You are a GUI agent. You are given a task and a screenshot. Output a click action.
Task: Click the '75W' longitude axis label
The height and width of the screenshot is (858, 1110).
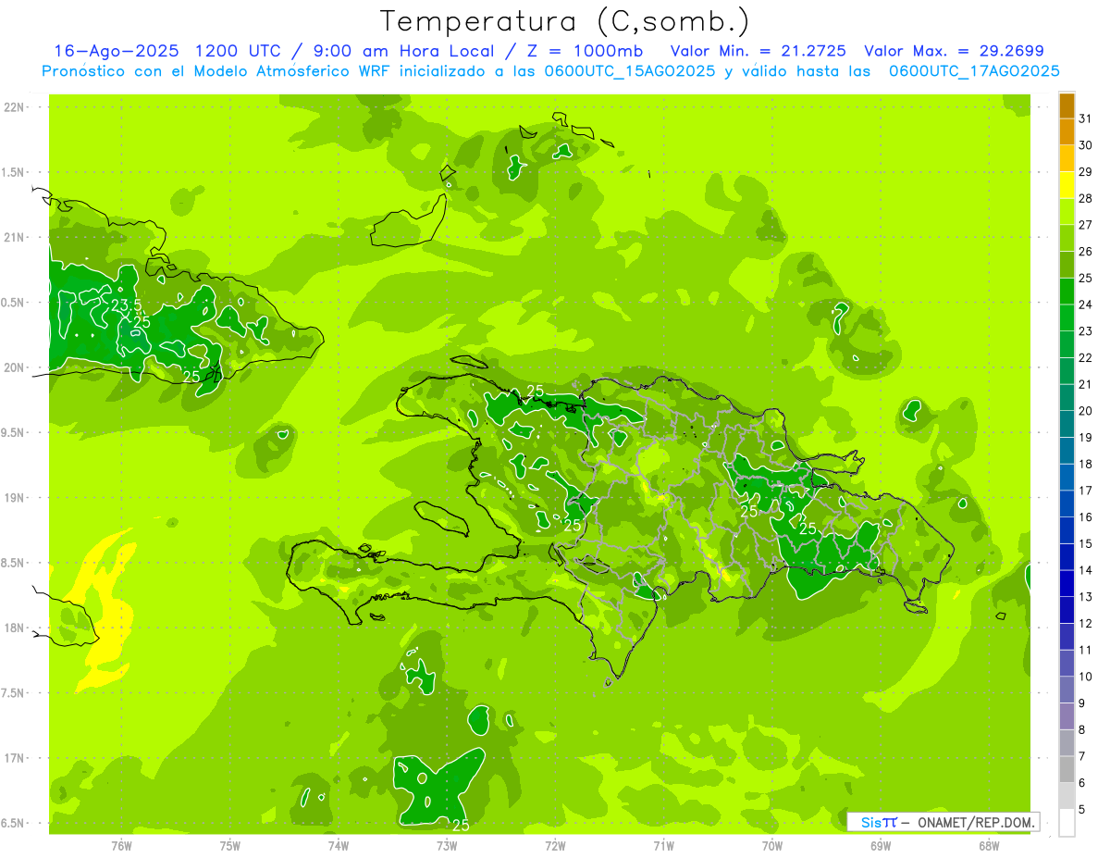point(230,846)
